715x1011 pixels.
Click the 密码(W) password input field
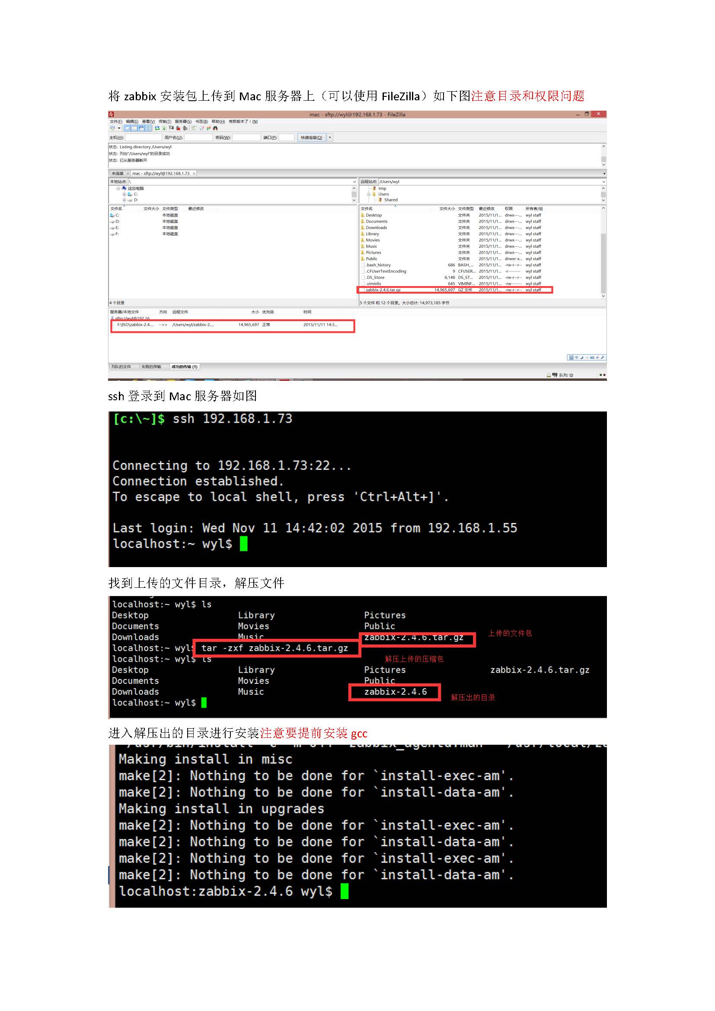247,137
